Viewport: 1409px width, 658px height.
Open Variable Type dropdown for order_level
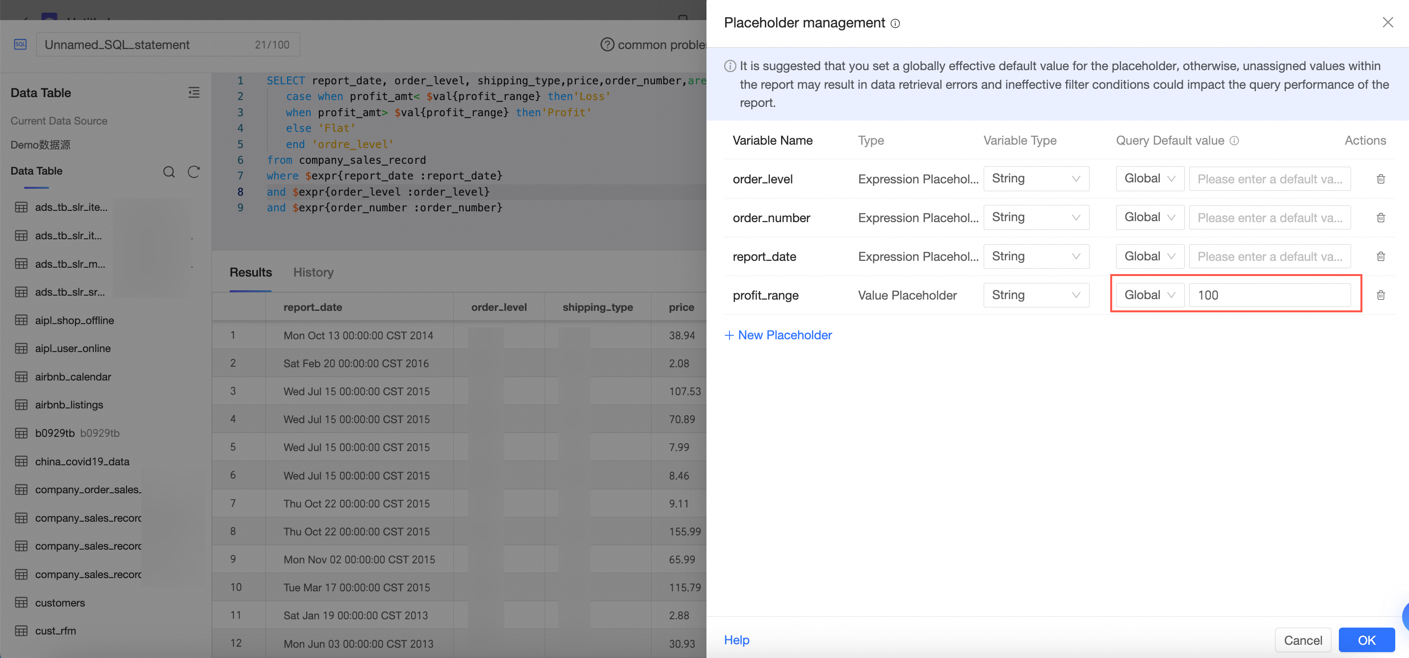pyautogui.click(x=1036, y=178)
